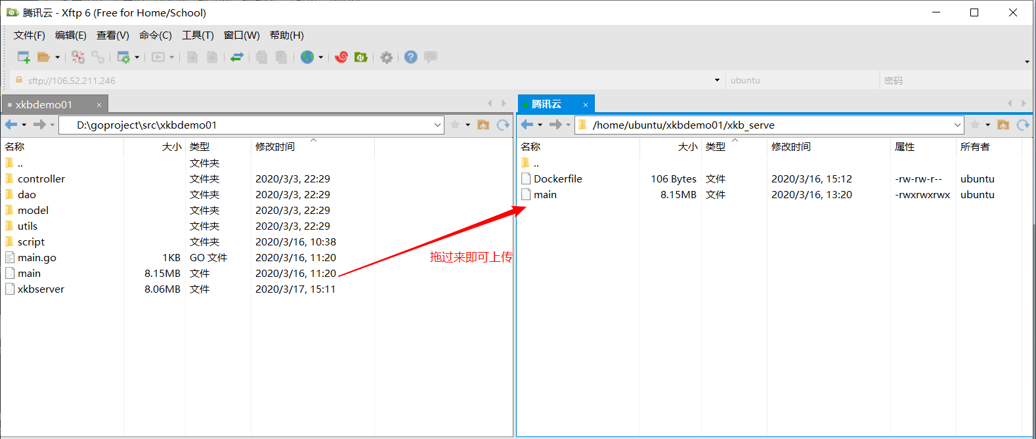The width and height of the screenshot is (1036, 439).
Task: Click the remote pane Back arrow
Action: (527, 125)
